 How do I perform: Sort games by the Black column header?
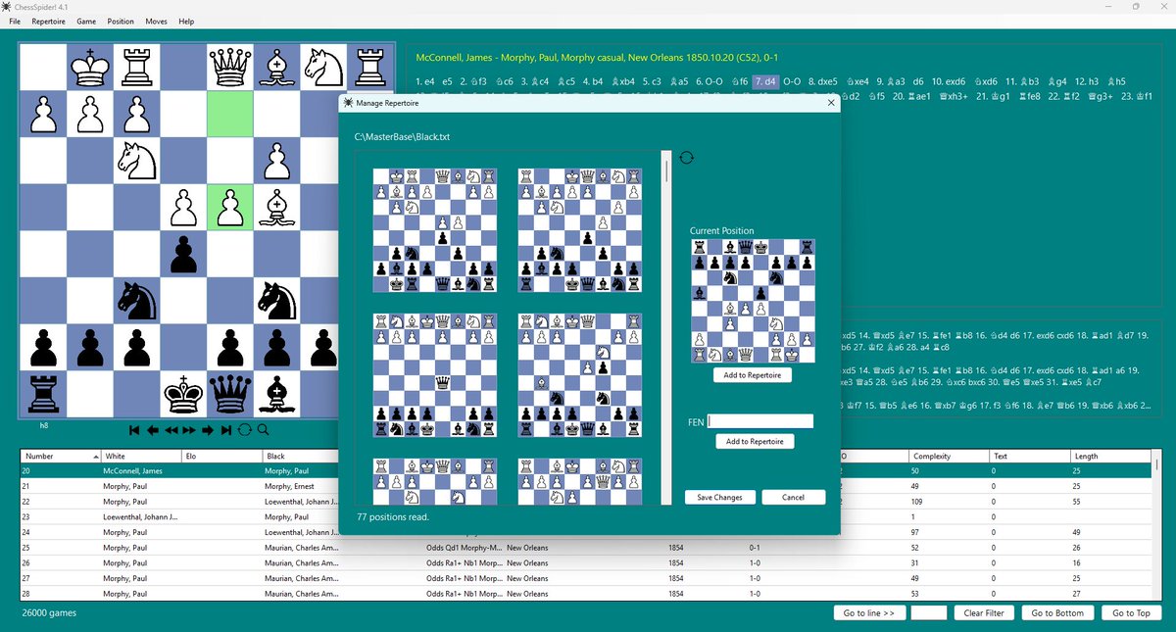301,457
